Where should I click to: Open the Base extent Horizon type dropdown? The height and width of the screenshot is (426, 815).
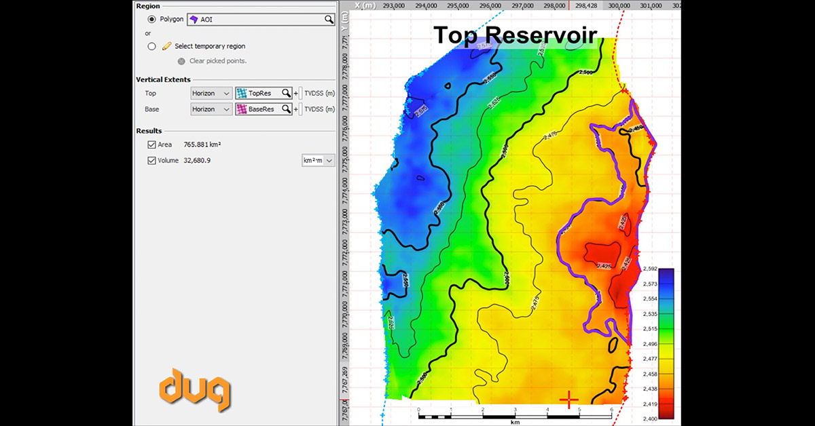211,109
